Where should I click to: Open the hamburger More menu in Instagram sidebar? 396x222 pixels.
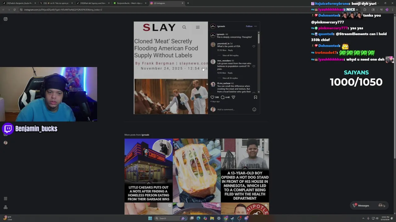click(x=5, y=199)
